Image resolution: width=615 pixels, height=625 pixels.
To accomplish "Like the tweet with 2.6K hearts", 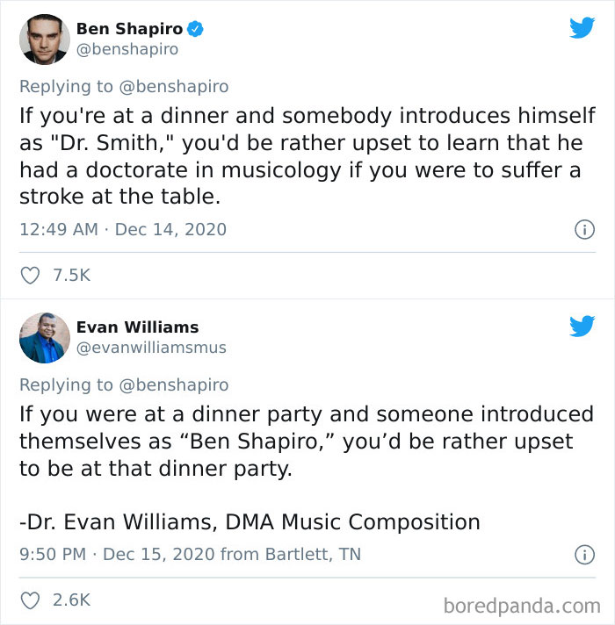I will 30,600.
